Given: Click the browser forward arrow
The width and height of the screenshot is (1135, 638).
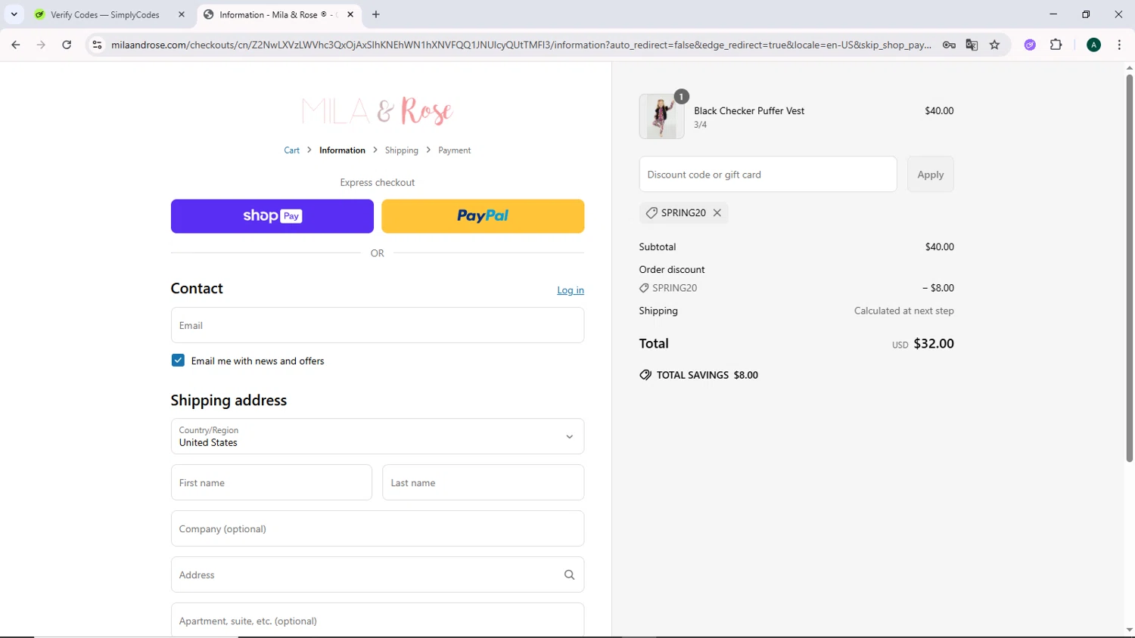Looking at the screenshot, I should 41,45.
